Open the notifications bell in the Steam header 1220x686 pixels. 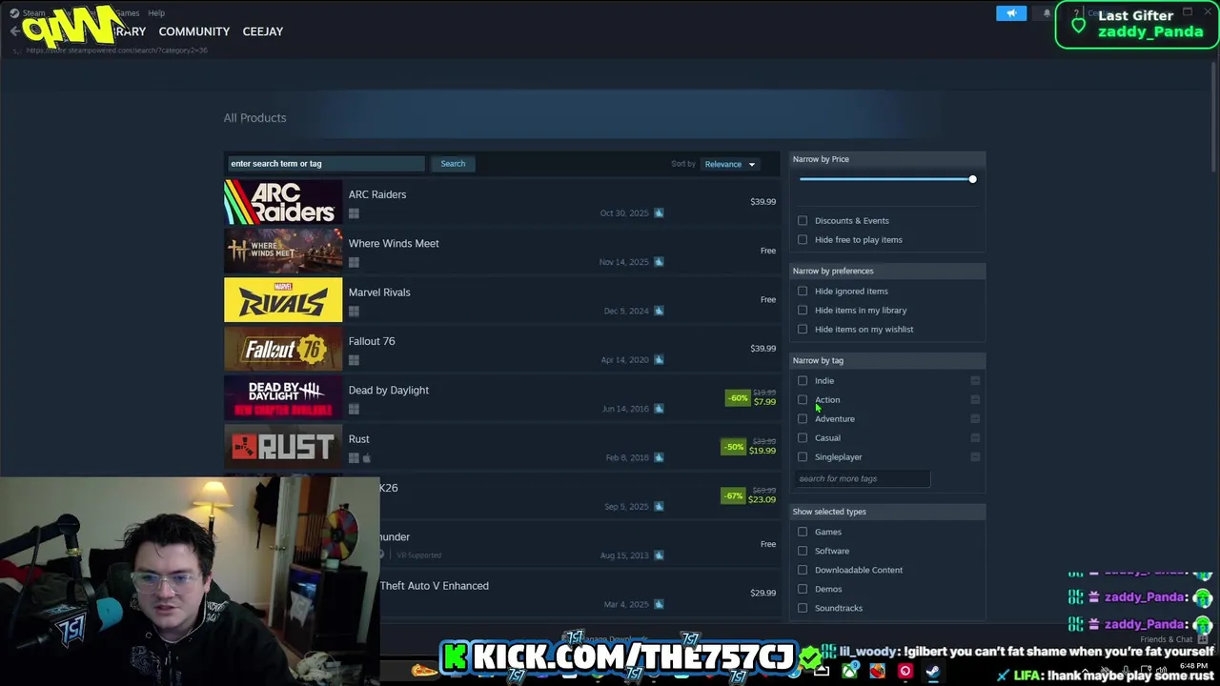1047,13
